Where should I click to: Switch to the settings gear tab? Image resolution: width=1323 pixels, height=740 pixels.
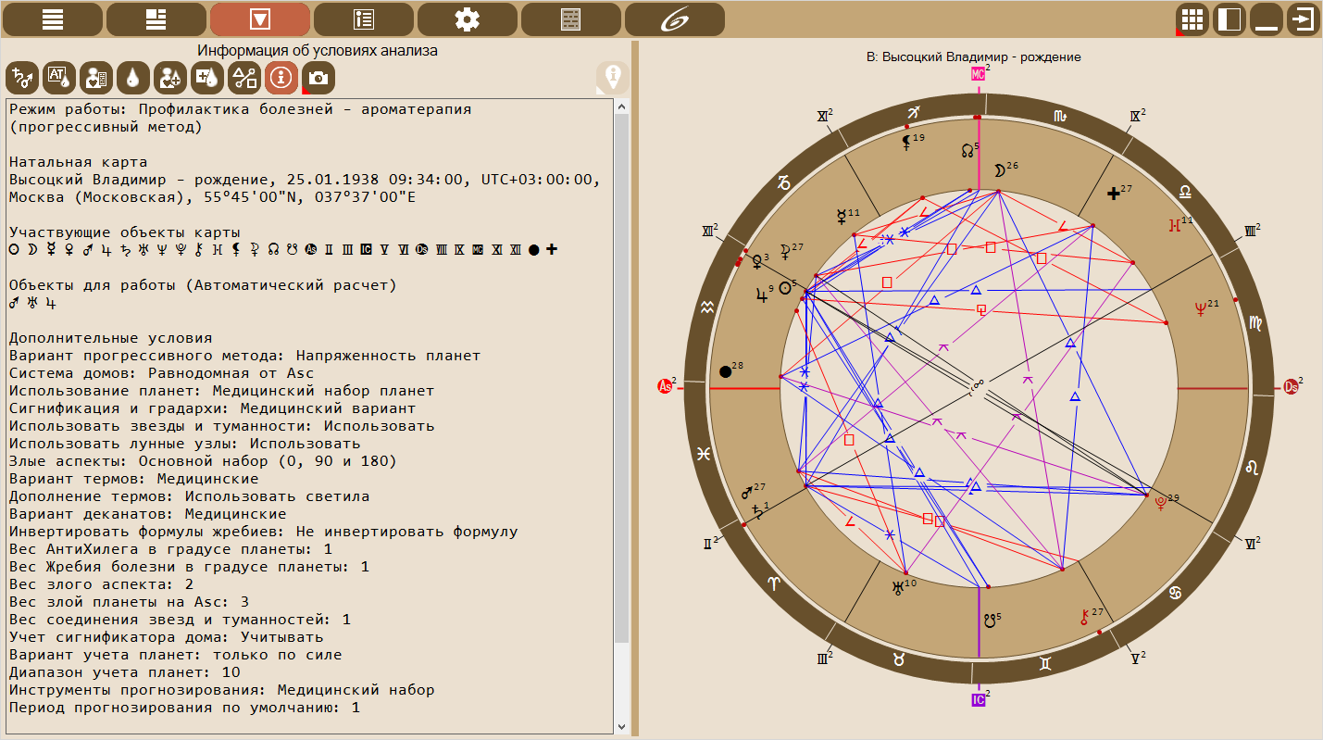(468, 19)
